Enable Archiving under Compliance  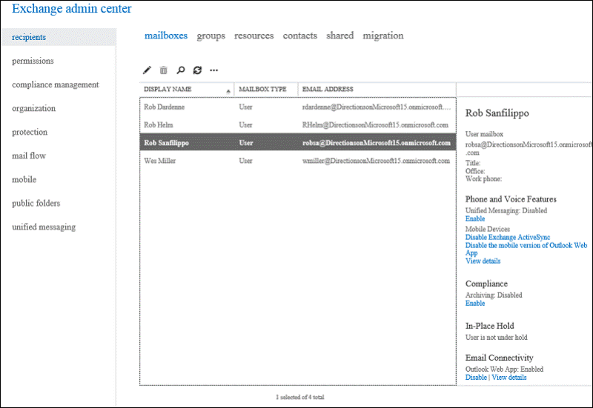click(475, 304)
